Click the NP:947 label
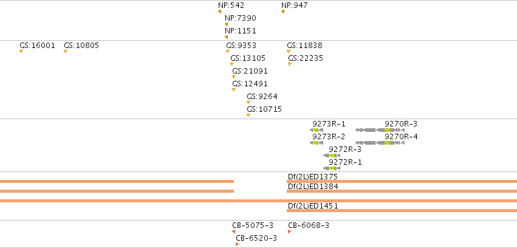 coord(295,5)
